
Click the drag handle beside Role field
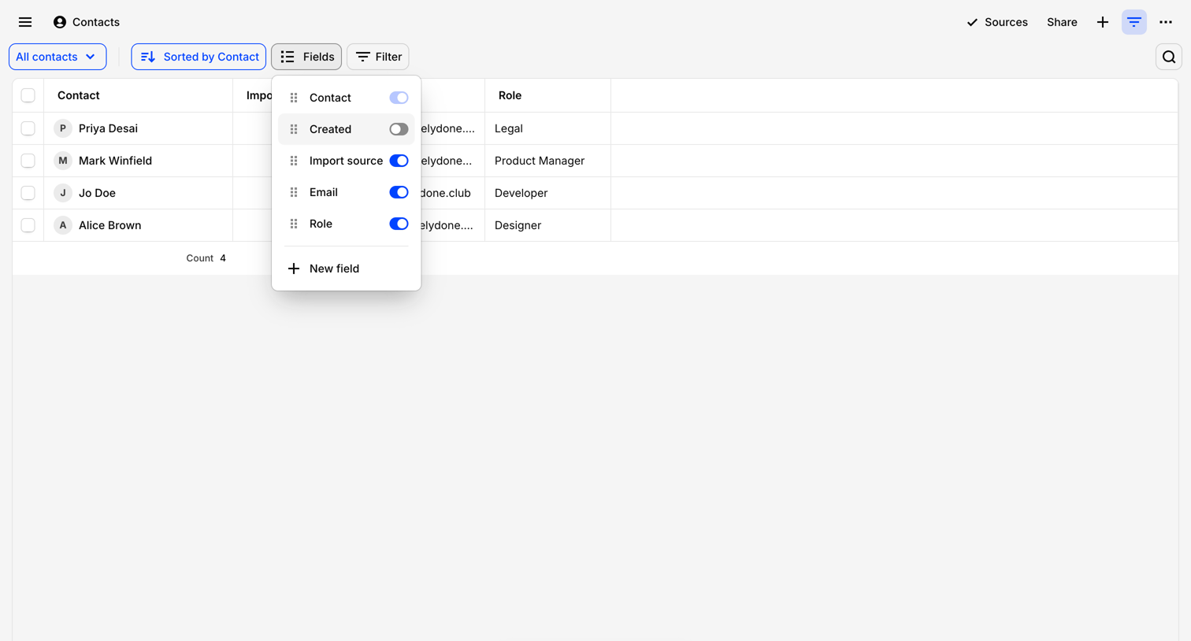pyautogui.click(x=294, y=224)
